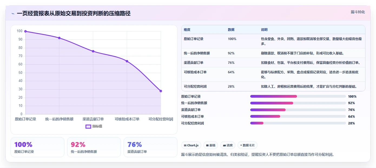The height and width of the screenshot is (168, 376).
Task: Click the 92% 统一后的净销售额 data card
Action: click(94, 147)
